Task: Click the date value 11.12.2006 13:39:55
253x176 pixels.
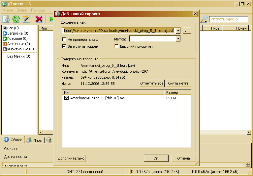Action: 97,84
